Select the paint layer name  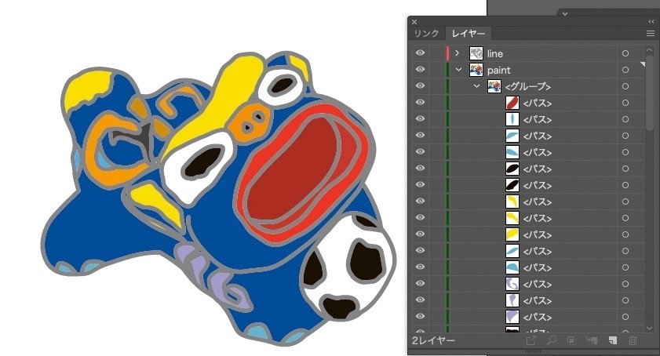[x=499, y=70]
